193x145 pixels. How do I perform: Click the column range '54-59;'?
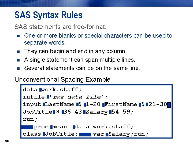122,112
